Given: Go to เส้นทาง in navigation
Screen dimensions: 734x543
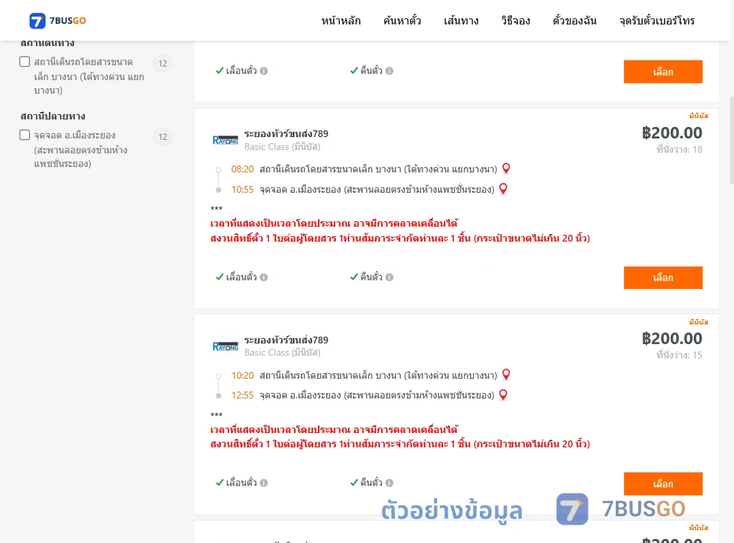Looking at the screenshot, I should click(461, 21).
